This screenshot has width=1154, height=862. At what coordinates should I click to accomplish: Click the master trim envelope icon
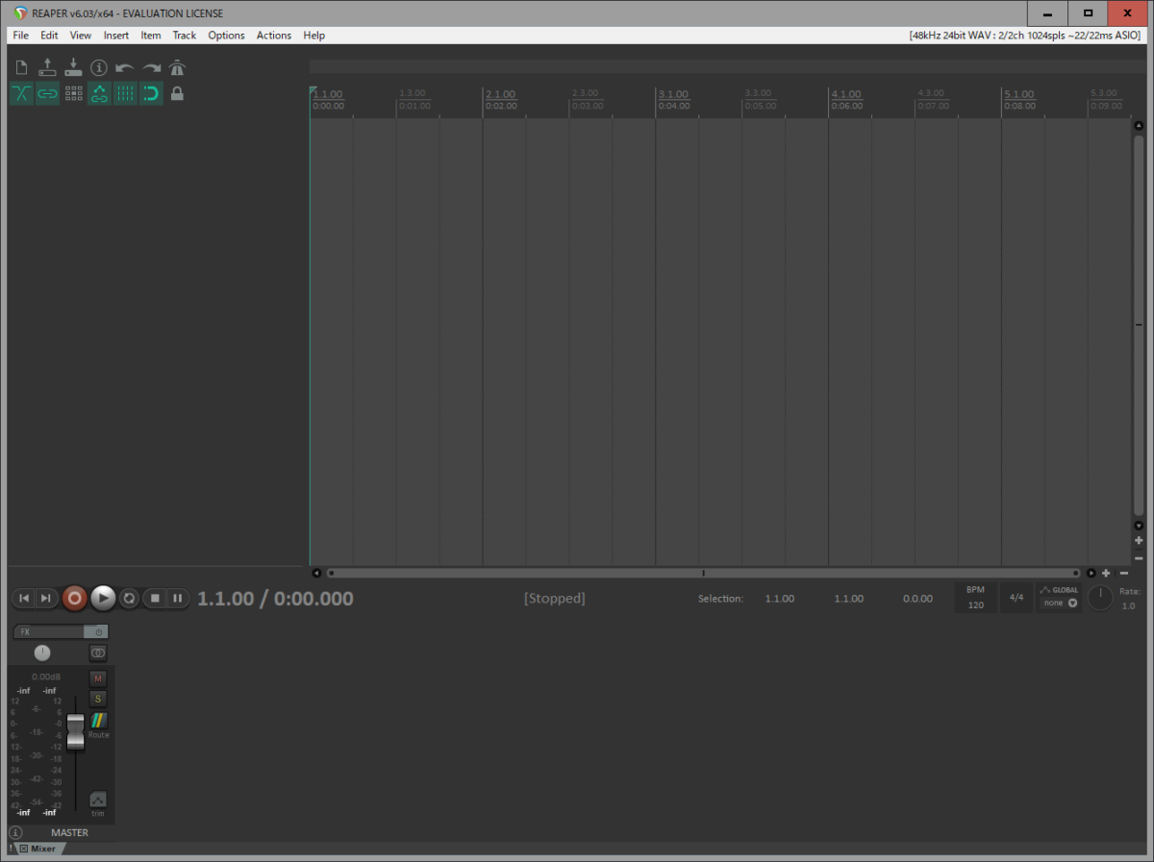pyautogui.click(x=98, y=800)
